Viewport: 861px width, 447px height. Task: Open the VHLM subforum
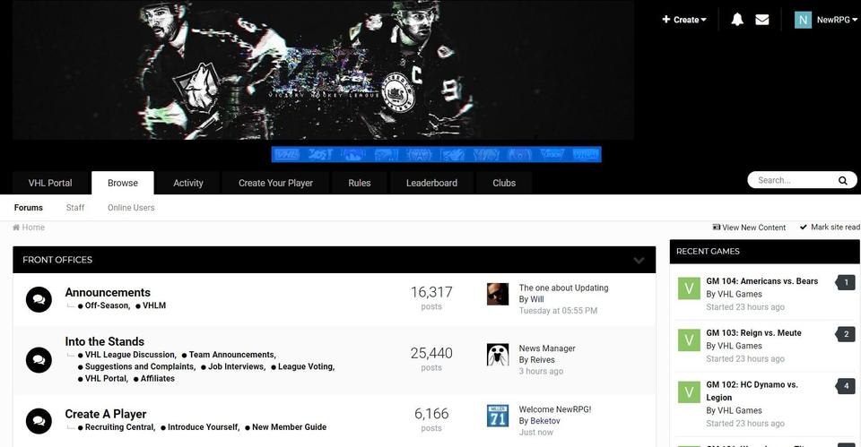pos(154,305)
